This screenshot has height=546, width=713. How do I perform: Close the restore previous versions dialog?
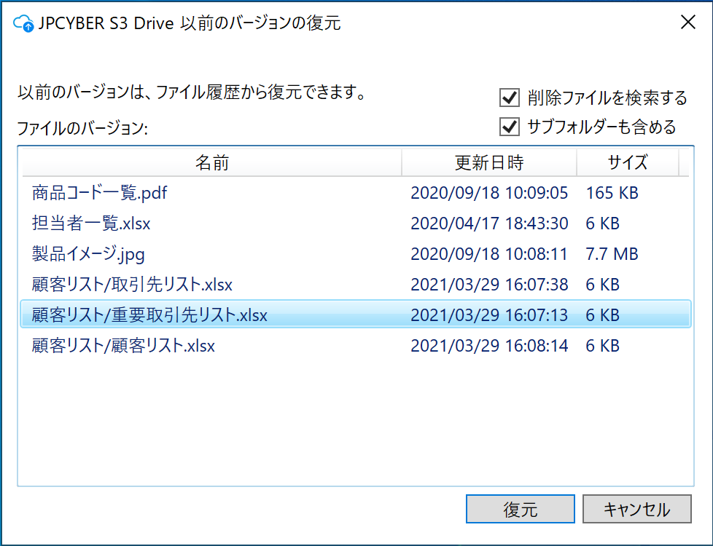click(687, 23)
